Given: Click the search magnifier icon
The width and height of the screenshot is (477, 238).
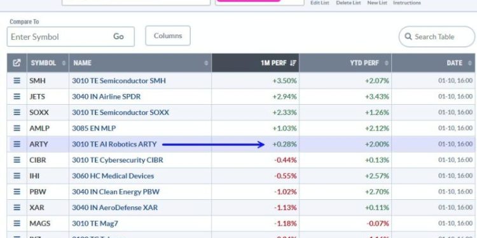Looking at the screenshot, I should [408, 37].
